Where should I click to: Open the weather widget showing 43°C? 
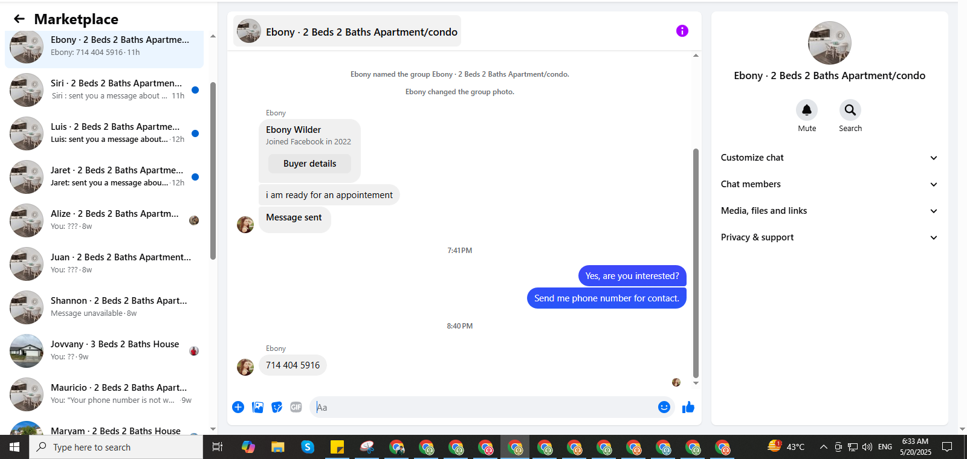coord(786,447)
